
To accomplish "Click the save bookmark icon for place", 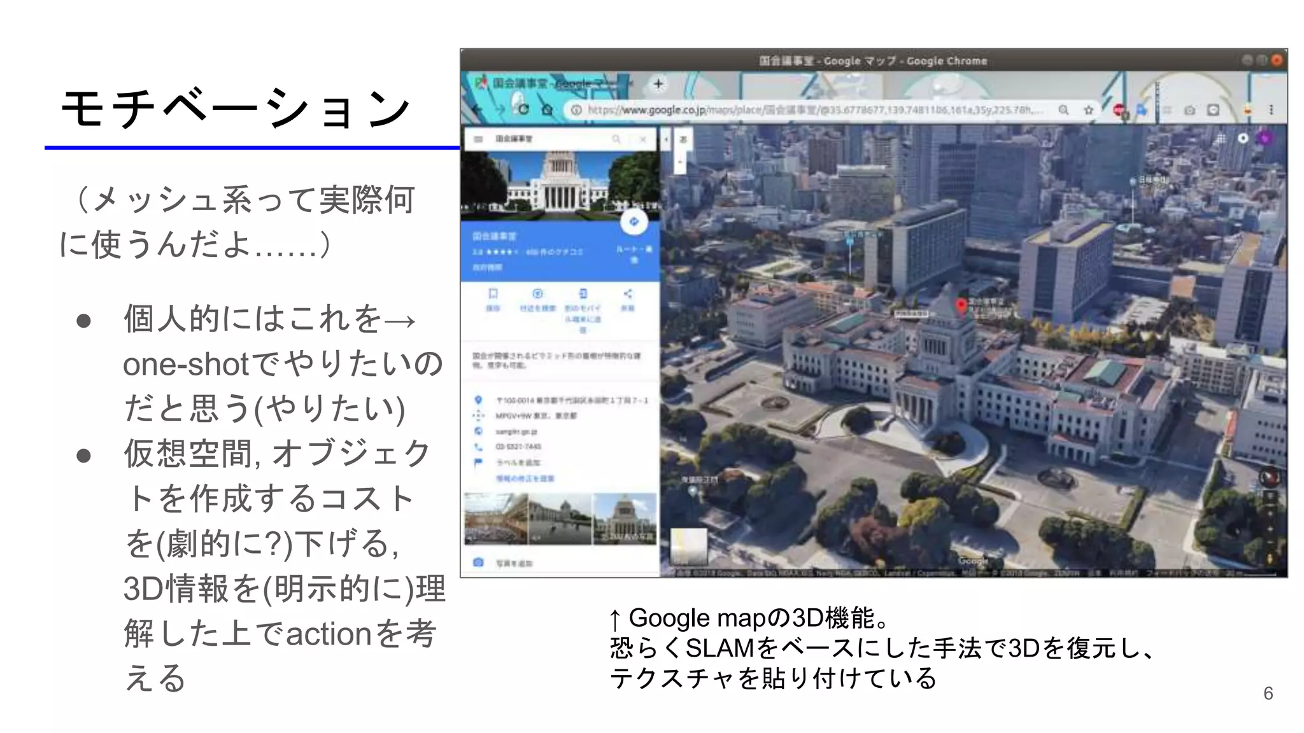I will (493, 294).
